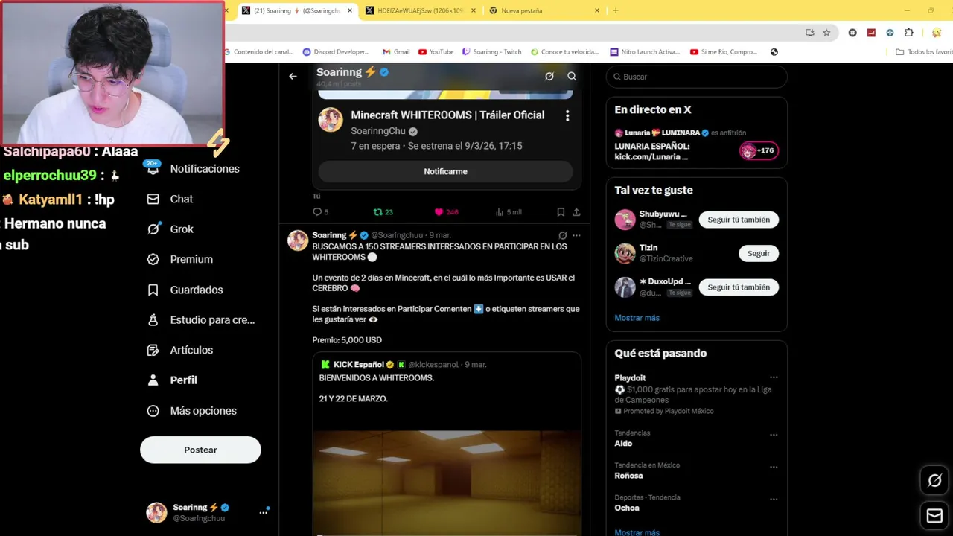Viewport: 953px width, 536px height.
Task: Open the account switcher dots beside @Soaringchuu
Action: (x=263, y=512)
